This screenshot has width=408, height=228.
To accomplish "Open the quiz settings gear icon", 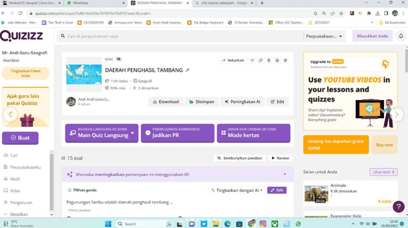I will (x=285, y=60).
